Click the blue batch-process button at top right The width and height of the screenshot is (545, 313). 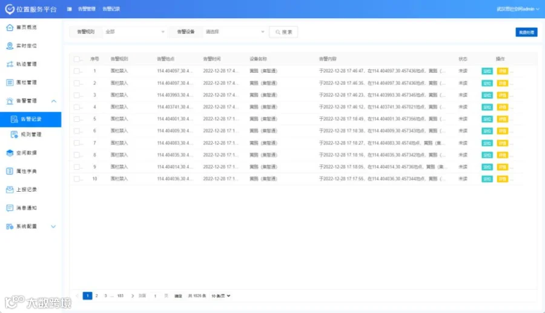pyautogui.click(x=526, y=32)
